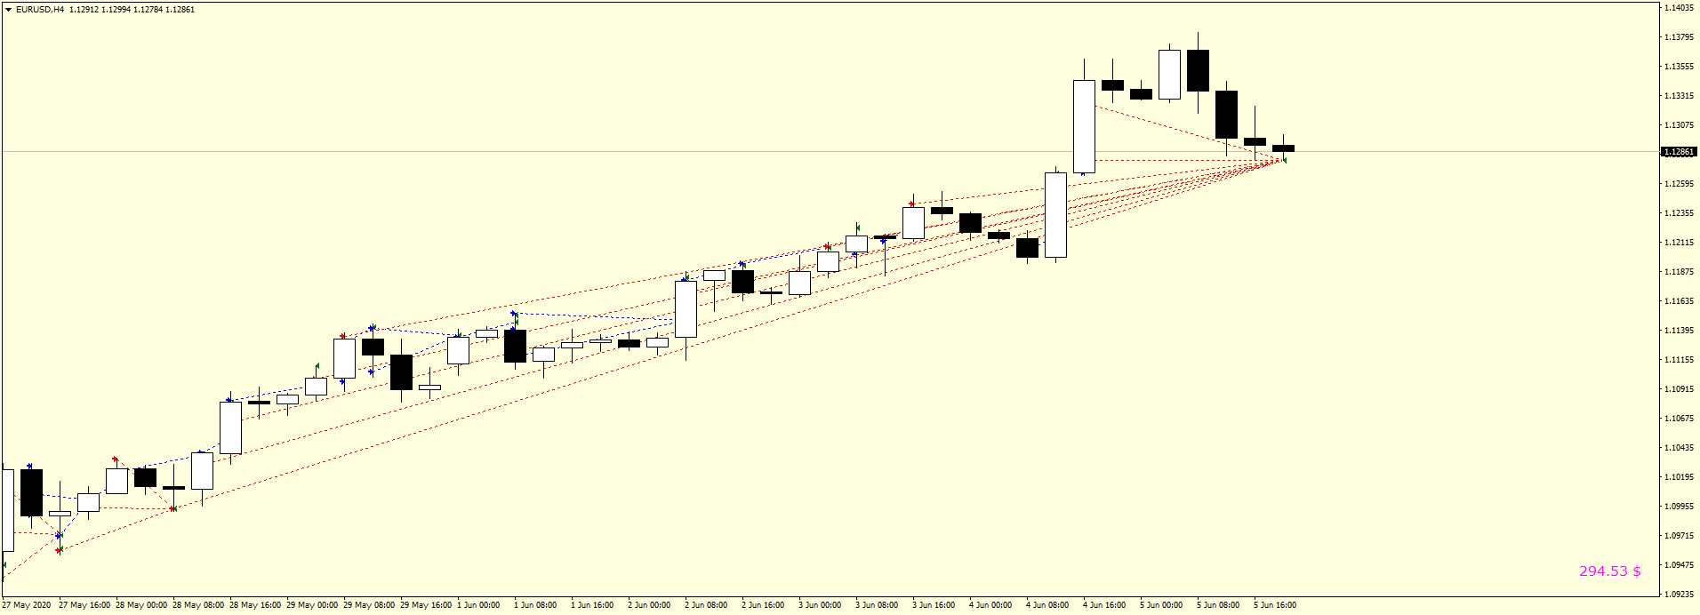Click the 1.10435 price axis label
The width and height of the screenshot is (1700, 615).
pyautogui.click(x=1680, y=448)
